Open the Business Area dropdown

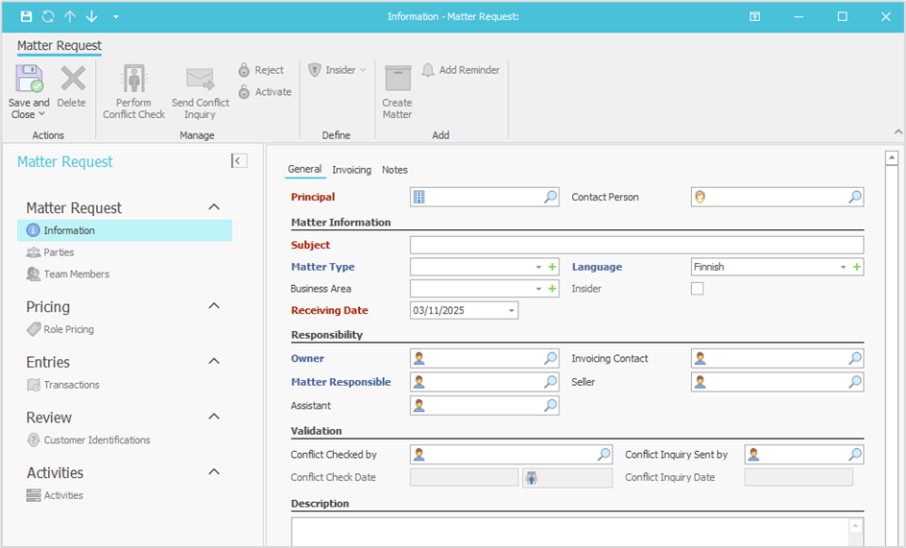[x=538, y=289]
